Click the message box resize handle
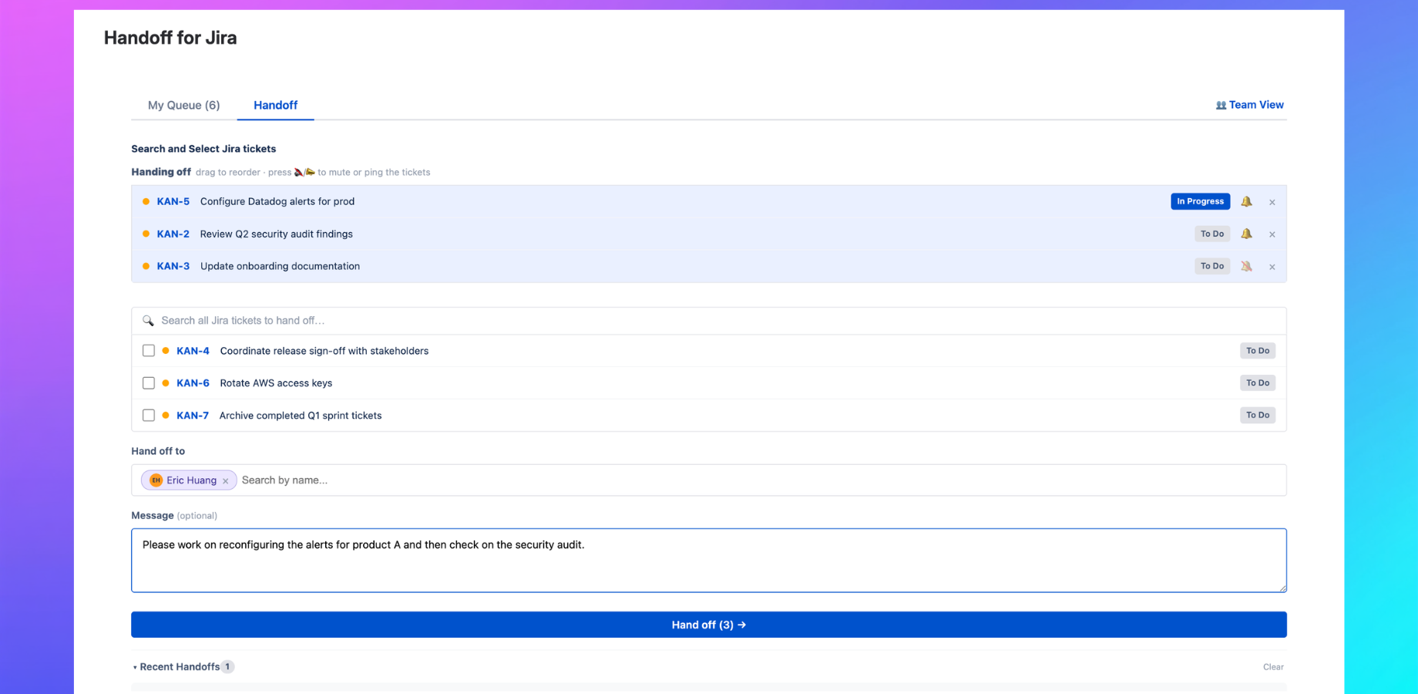The image size is (1418, 694). [1282, 588]
